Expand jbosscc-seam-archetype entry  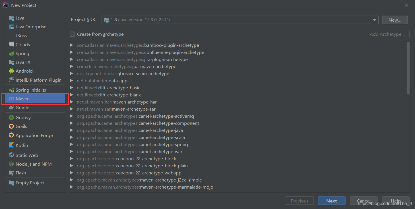(x=72, y=74)
